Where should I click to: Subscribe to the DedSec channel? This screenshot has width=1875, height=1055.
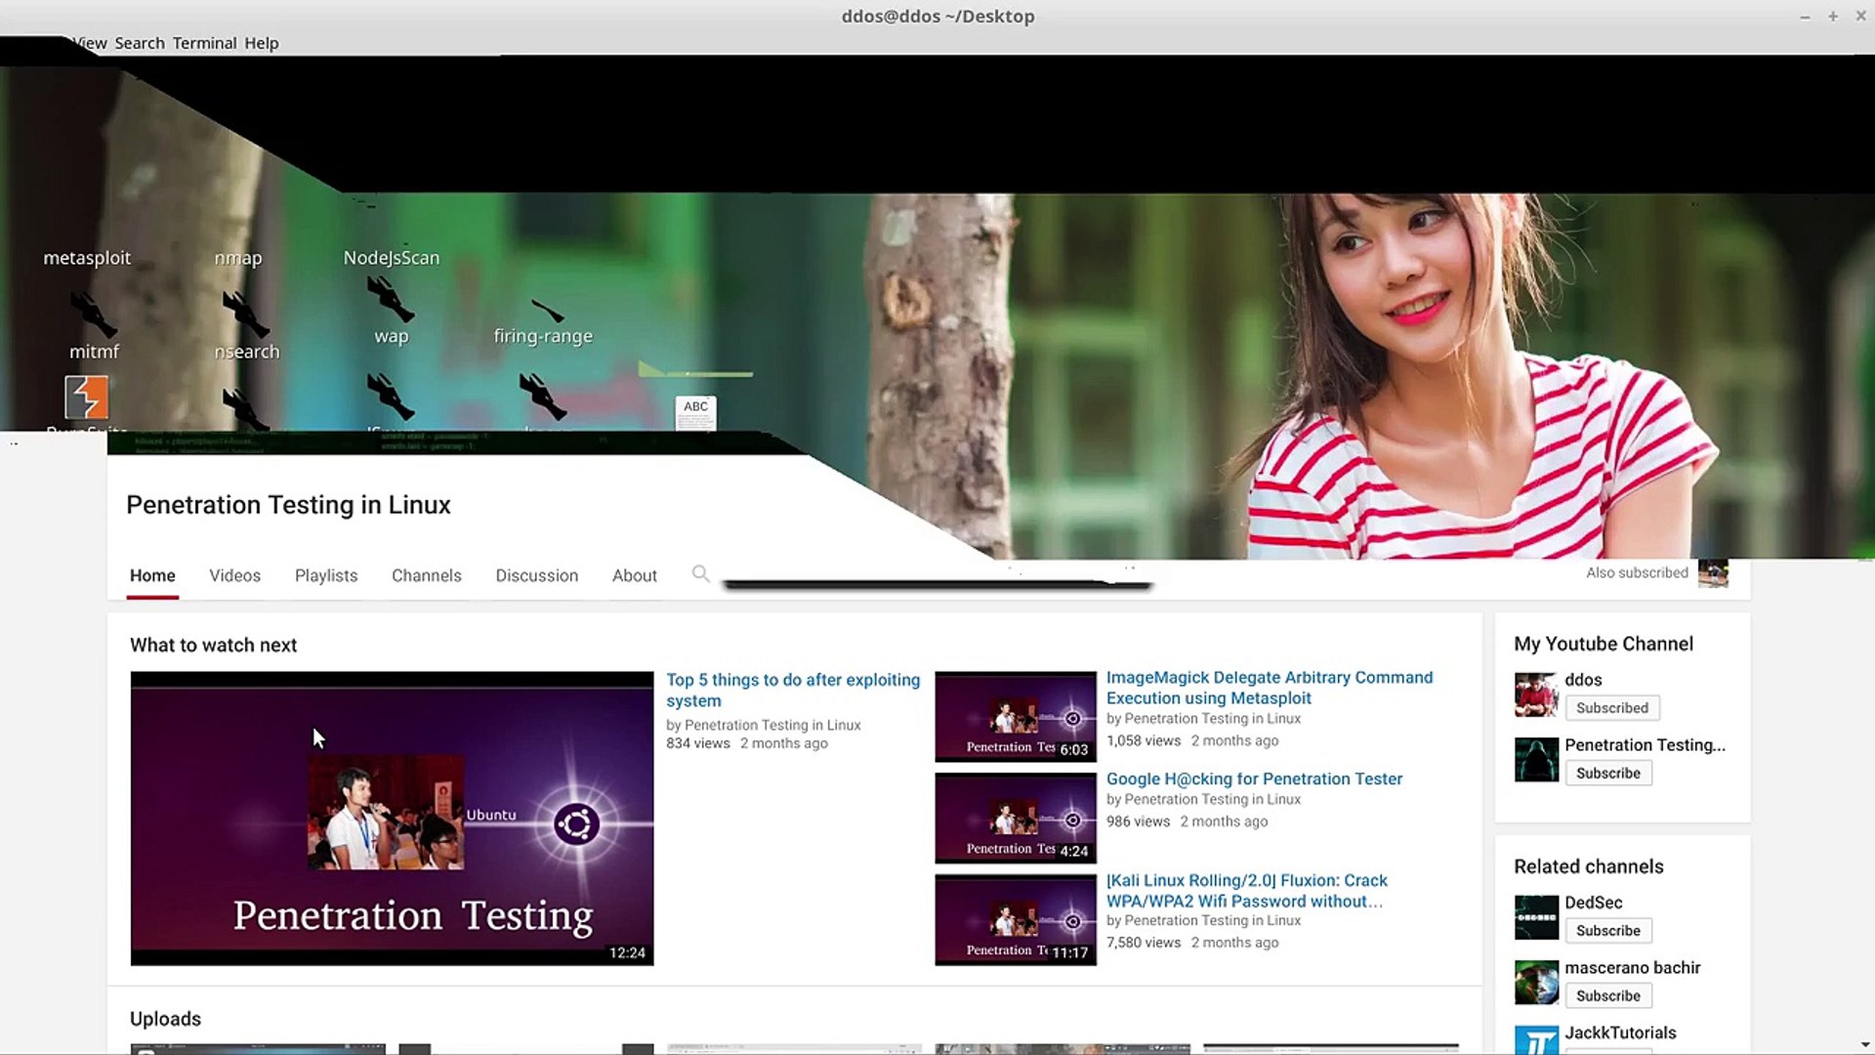[x=1607, y=931]
